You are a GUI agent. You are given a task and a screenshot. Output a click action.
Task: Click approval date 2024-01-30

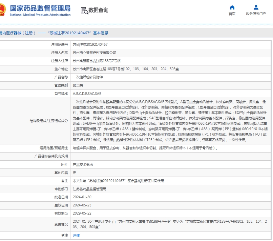tap(82, 197)
